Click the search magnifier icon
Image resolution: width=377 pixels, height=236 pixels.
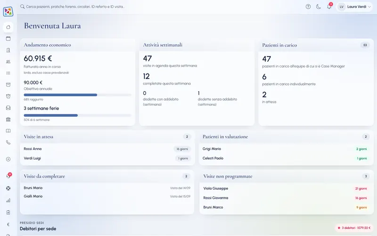22,7
